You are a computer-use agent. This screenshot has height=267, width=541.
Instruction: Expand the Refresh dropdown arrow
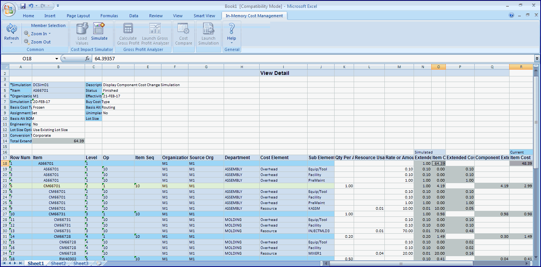click(x=11, y=43)
